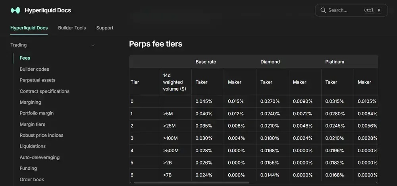Screen dimensions: 397x186
Task: Open the Builder Tools tab
Action: 72,28
